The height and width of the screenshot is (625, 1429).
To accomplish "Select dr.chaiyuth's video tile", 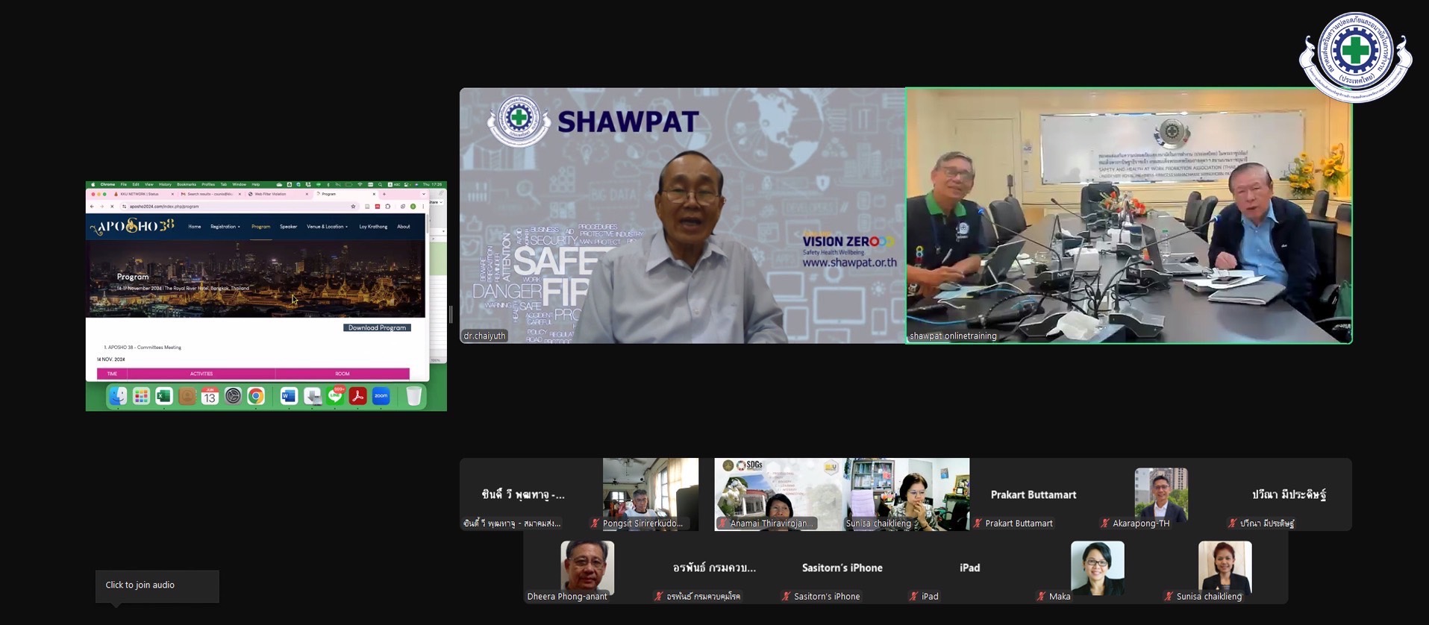I will [x=682, y=216].
